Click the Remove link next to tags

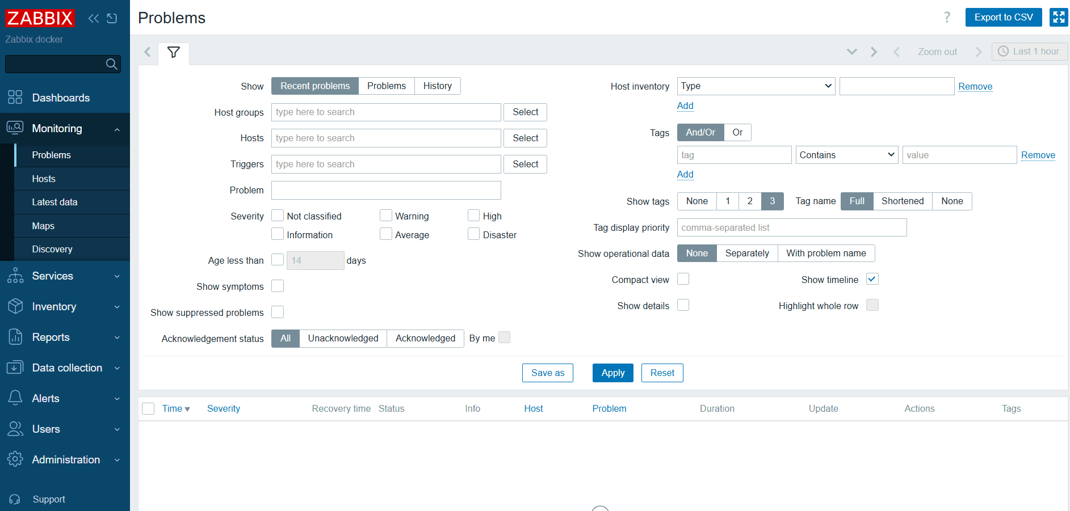pyautogui.click(x=1038, y=154)
